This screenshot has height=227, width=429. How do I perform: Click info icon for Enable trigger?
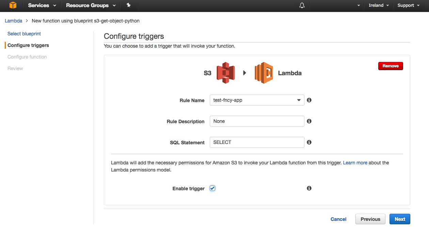coord(309,188)
